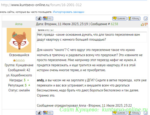
Task: Raise reputation with the arrow beside Репутация
Action: (x=29, y=85)
